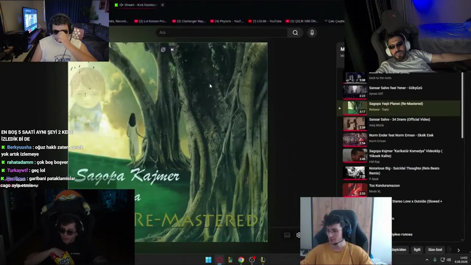Open Google Chrome from the taskbar

coord(241,260)
